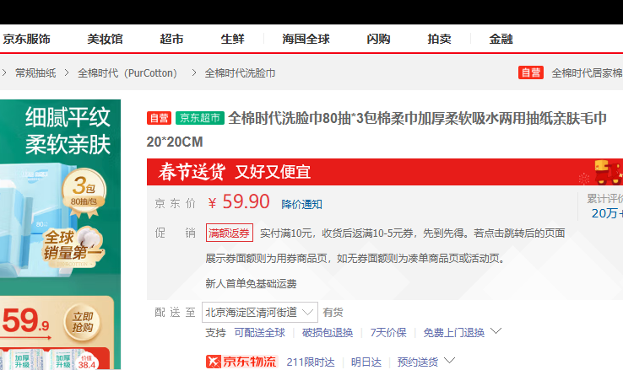623x370 pixels.
Task: Open the 生鲜 navigation tab
Action: coord(232,39)
